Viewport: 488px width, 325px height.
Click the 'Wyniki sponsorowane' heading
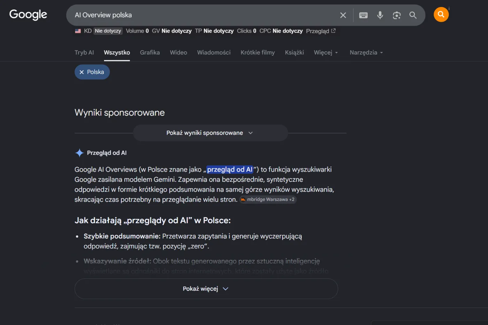(x=120, y=113)
